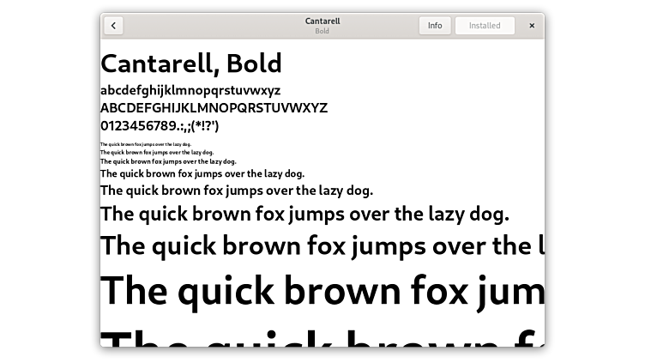The height and width of the screenshot is (363, 645).
Task: Click the fourth pangram sample line
Action: coord(202,173)
